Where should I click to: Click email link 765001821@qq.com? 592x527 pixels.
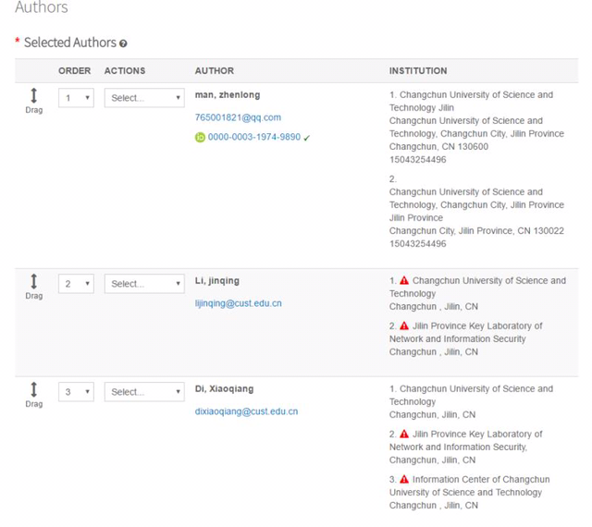click(x=238, y=117)
